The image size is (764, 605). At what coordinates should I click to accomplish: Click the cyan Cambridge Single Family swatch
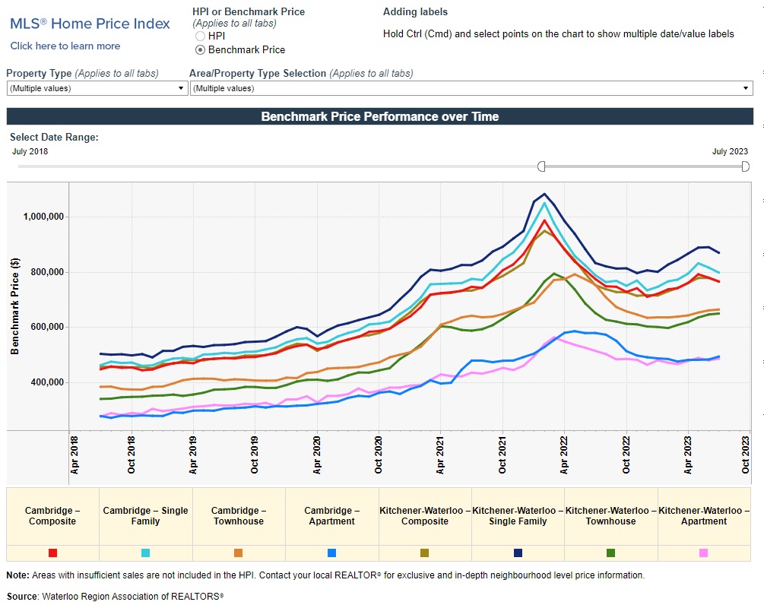tap(145, 553)
